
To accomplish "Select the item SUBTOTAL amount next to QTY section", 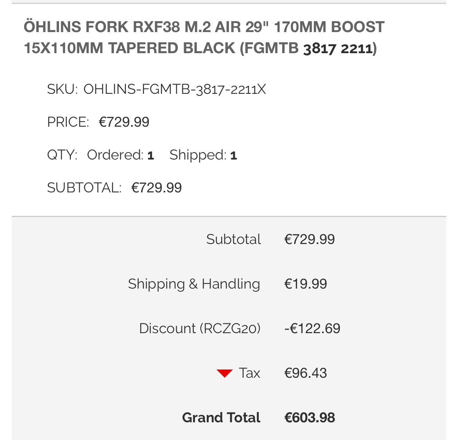I will click(157, 188).
